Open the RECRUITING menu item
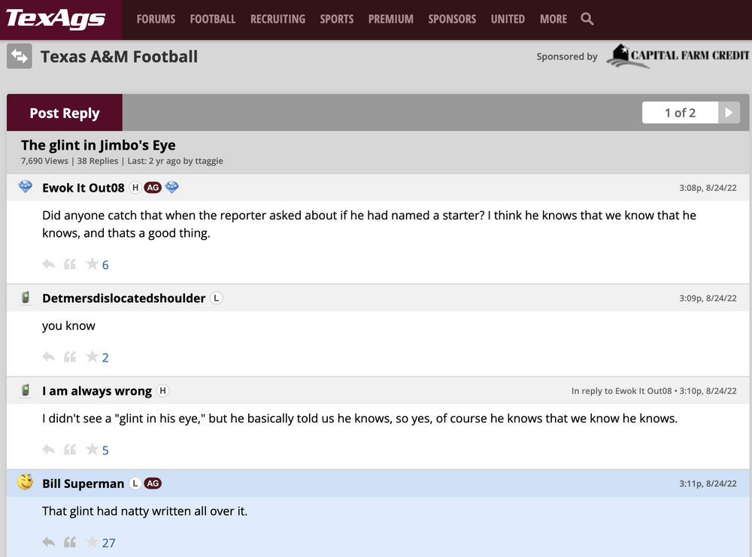 click(277, 20)
